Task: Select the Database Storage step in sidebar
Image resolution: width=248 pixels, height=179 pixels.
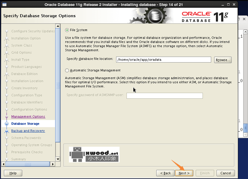Action: (25, 124)
